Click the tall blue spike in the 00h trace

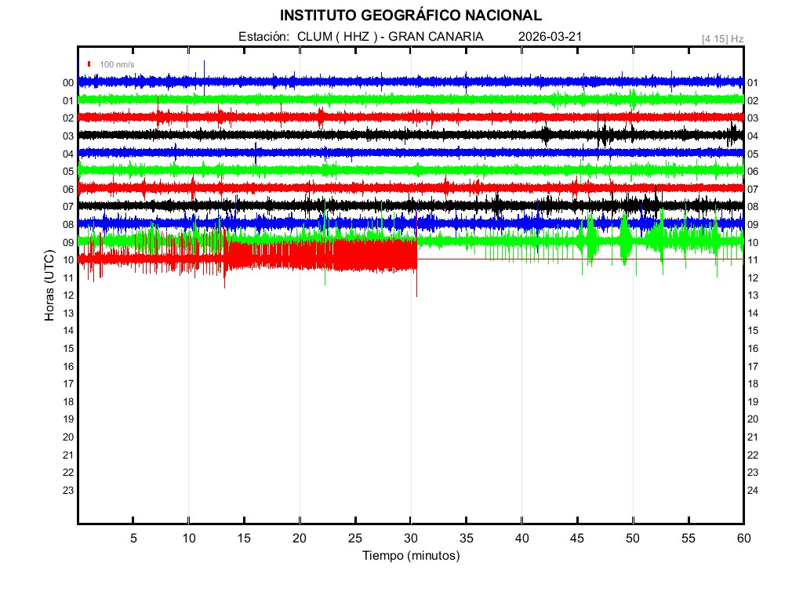click(x=205, y=71)
